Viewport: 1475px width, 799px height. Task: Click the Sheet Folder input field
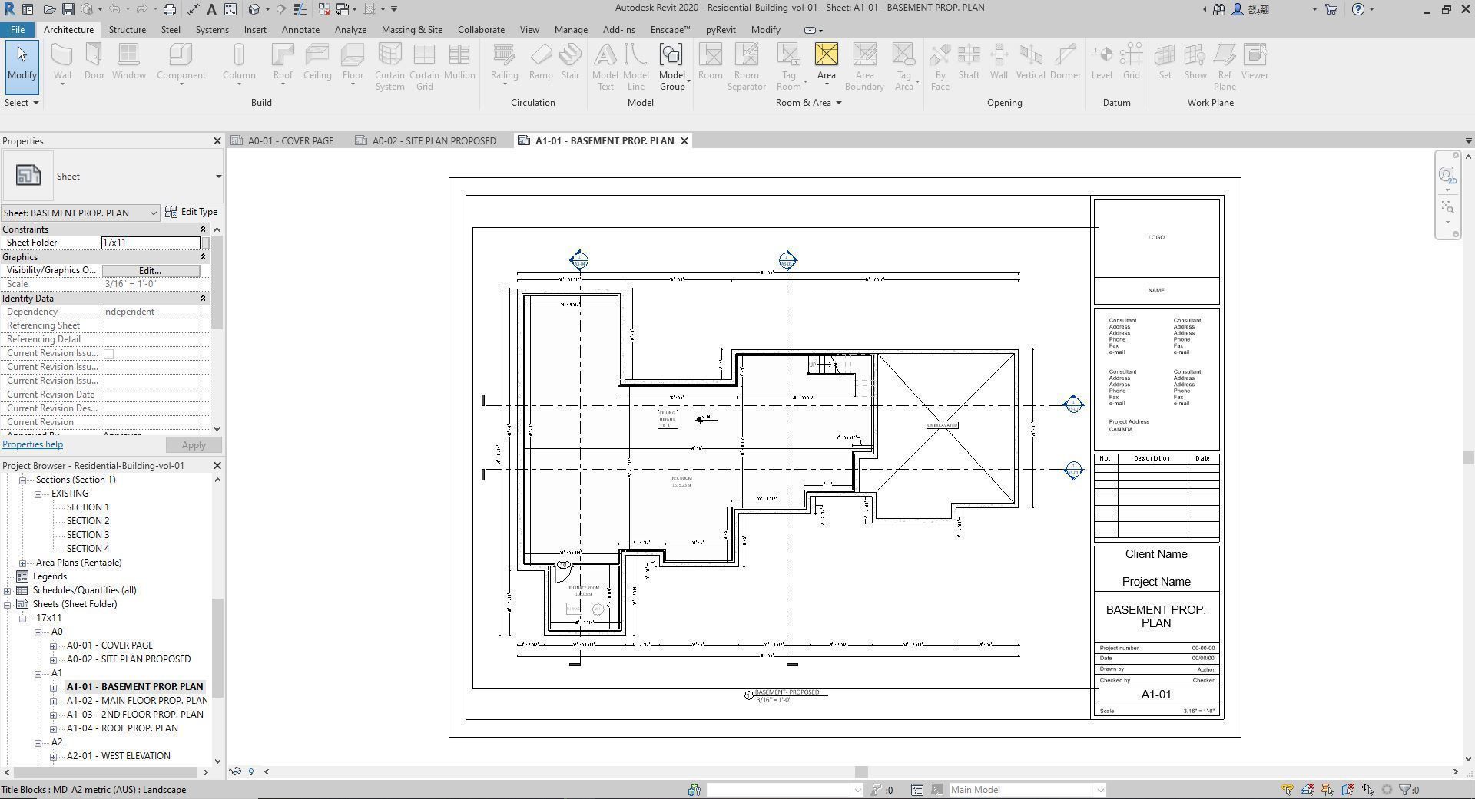(x=151, y=243)
